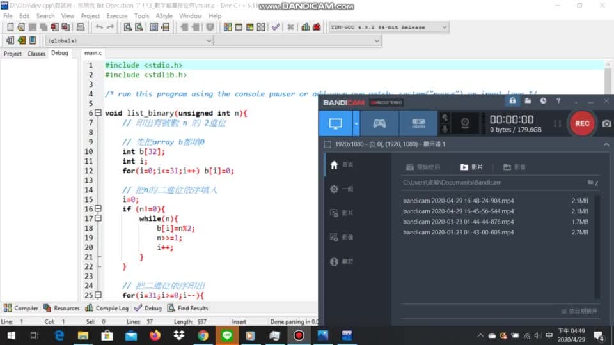Image resolution: width=614 pixels, height=345 pixels.
Task: Collapse the while loop fold at line 17
Action: (98, 218)
